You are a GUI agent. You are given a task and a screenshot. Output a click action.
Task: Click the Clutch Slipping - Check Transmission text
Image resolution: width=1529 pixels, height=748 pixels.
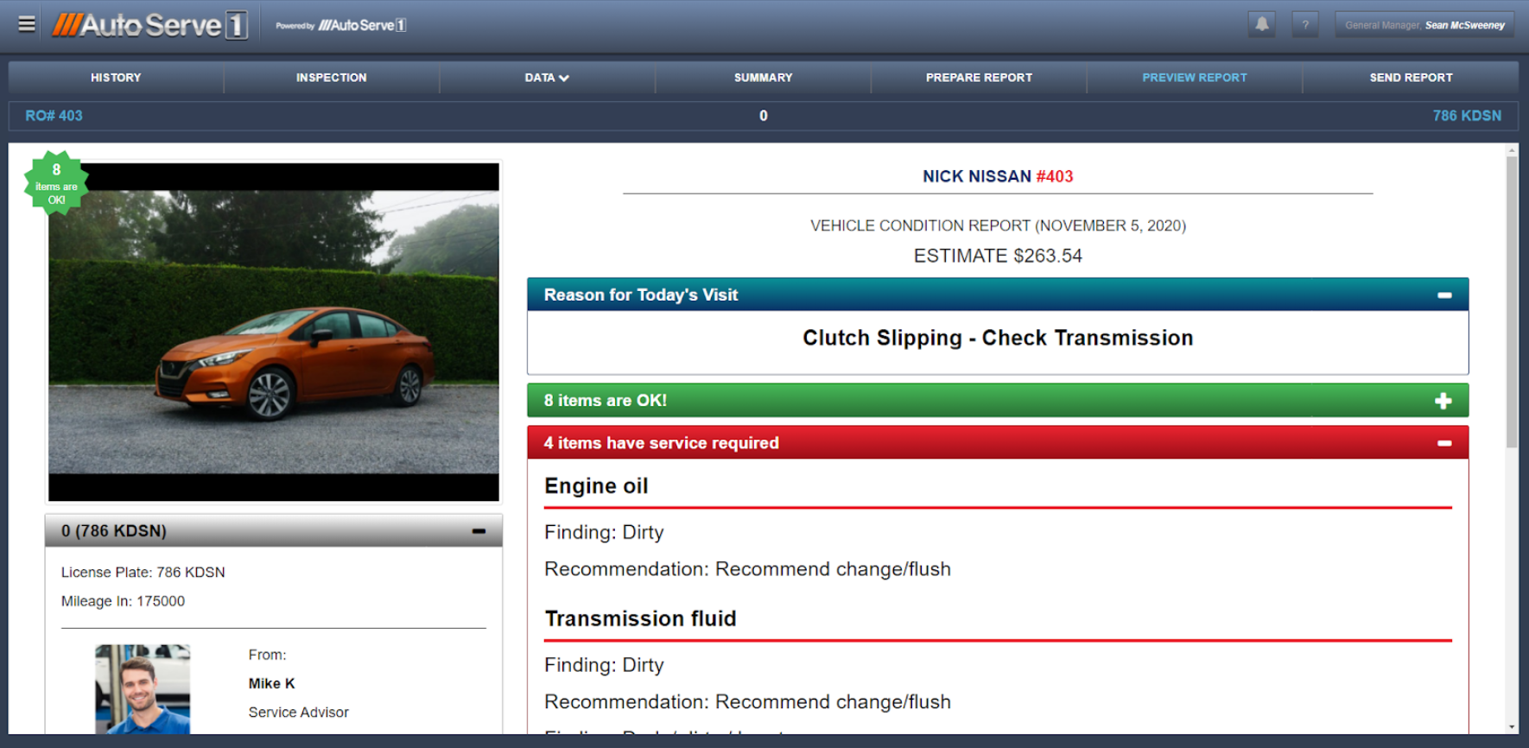pyautogui.click(x=998, y=338)
